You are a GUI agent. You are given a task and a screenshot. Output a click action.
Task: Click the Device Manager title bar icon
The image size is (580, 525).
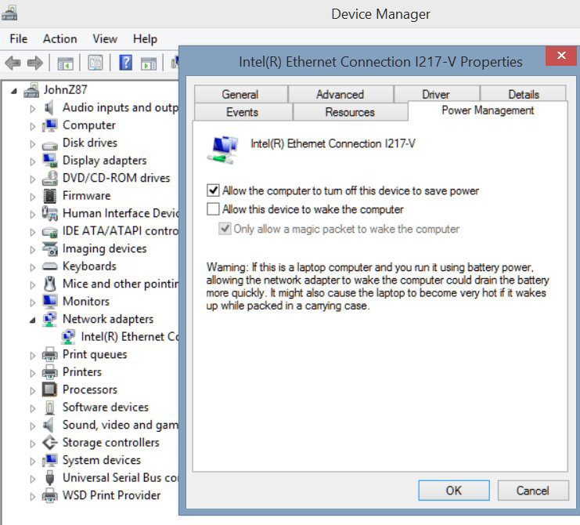pos(9,13)
